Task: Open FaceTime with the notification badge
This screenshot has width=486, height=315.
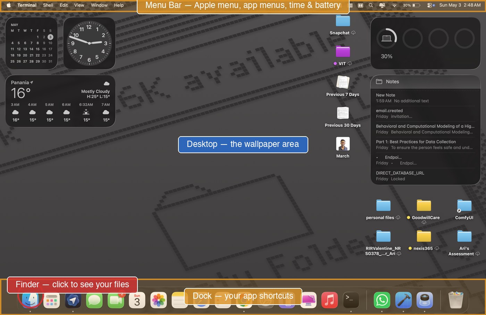Action: [x=116, y=300]
